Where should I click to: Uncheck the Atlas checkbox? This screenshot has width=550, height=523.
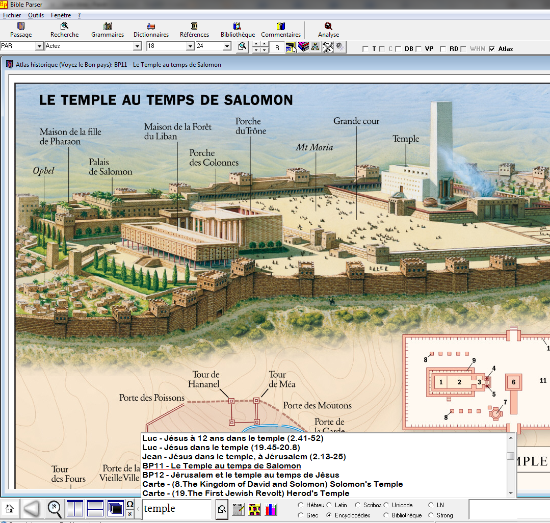click(x=492, y=49)
